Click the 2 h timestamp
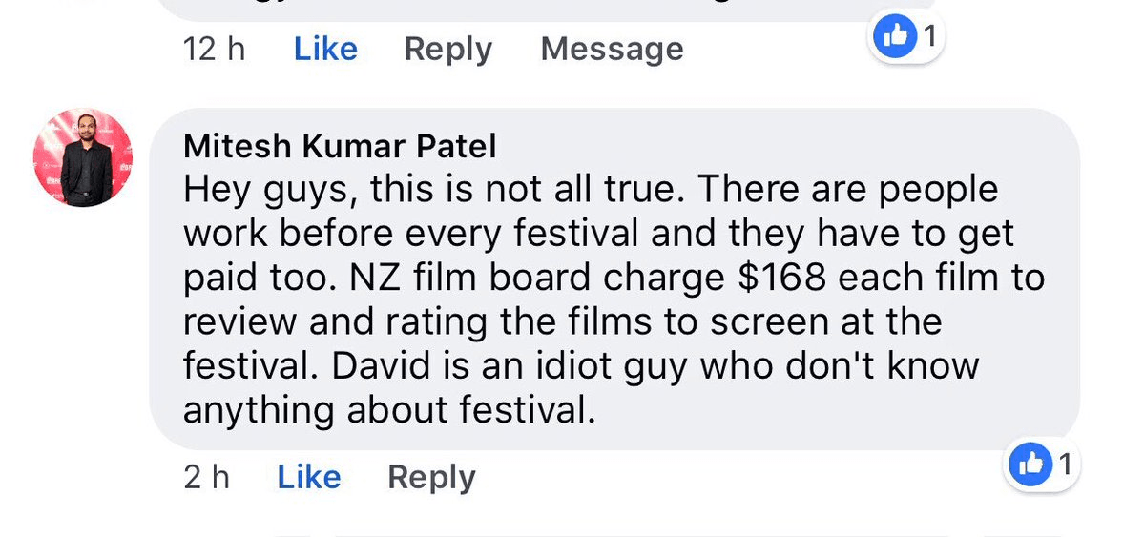The width and height of the screenshot is (1144, 537). click(206, 477)
